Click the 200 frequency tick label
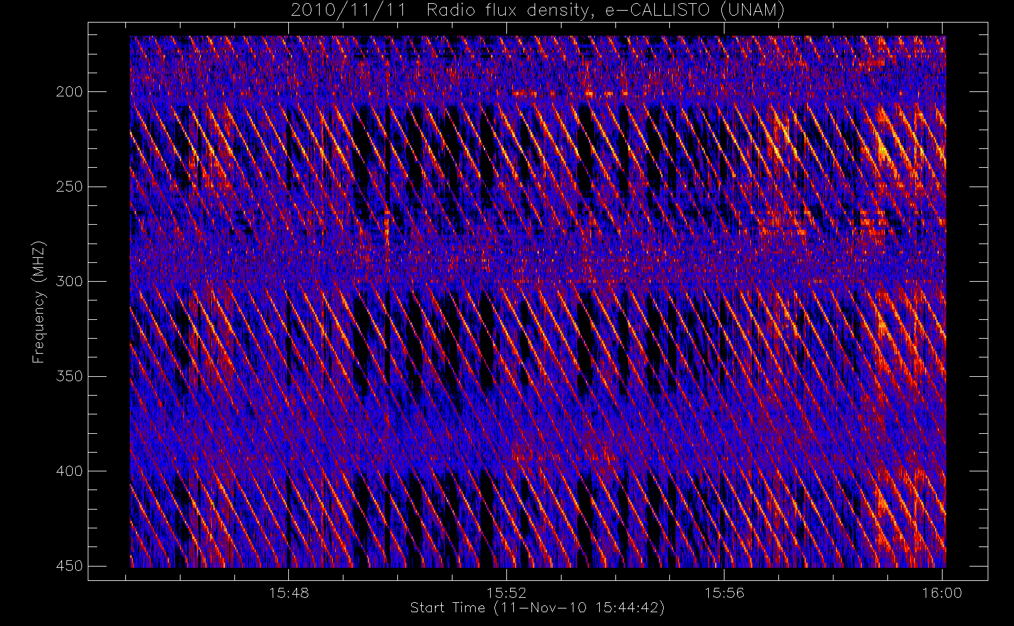This screenshot has height=626, width=1014. (69, 92)
